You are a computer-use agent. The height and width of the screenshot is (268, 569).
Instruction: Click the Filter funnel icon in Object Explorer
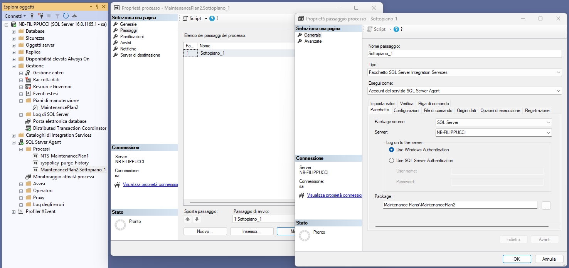57,16
